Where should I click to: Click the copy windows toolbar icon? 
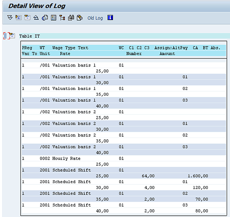(x=79, y=18)
